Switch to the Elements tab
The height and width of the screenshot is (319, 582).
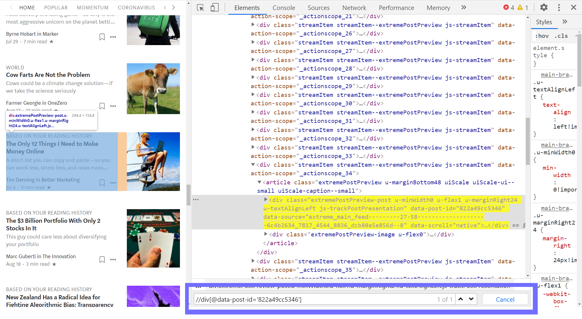247,8
